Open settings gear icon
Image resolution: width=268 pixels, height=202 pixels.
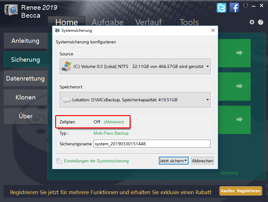coord(252,22)
